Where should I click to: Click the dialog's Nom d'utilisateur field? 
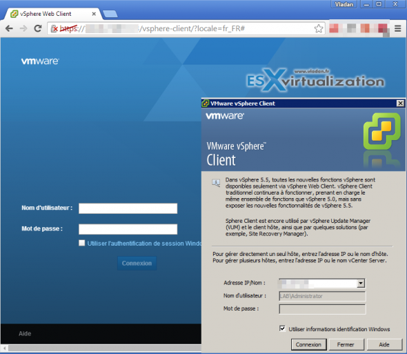coord(322,296)
